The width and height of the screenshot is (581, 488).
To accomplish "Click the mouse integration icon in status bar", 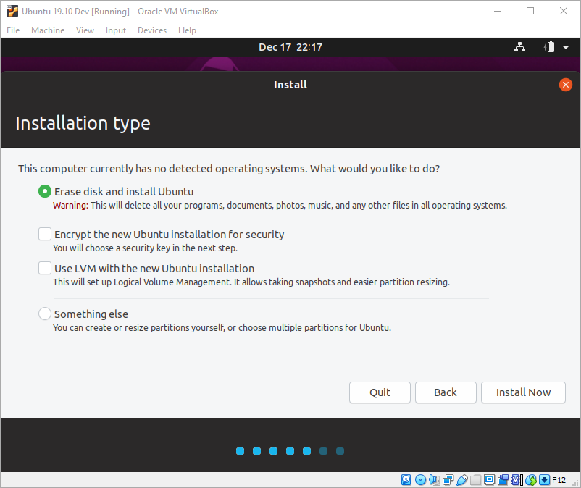I will (530, 480).
